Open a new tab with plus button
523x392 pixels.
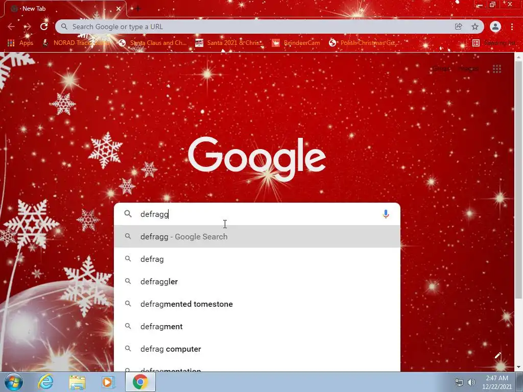tap(138, 9)
